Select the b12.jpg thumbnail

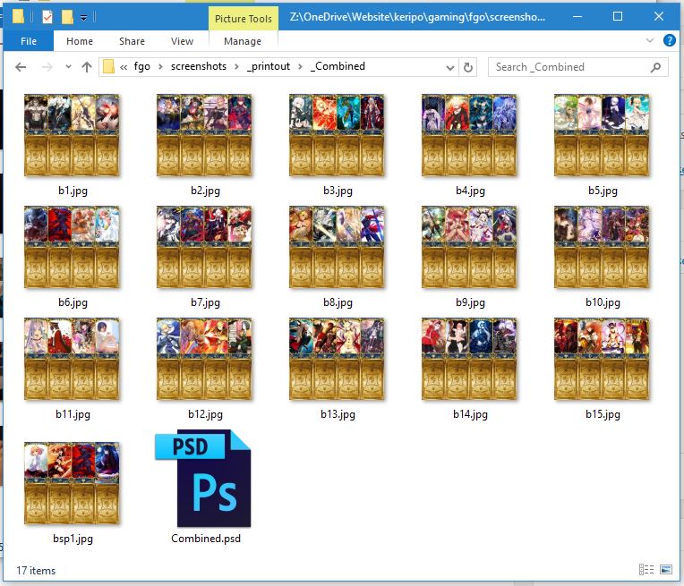204,359
